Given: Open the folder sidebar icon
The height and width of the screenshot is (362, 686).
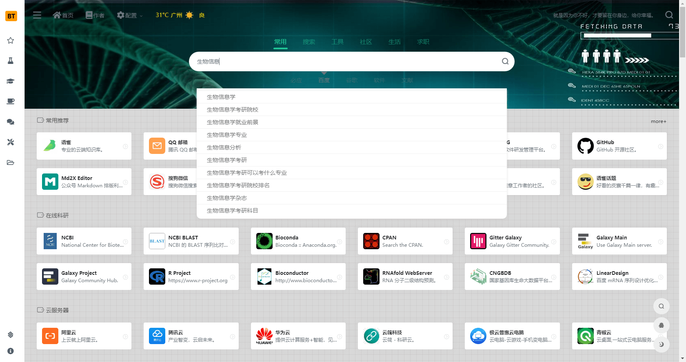Looking at the screenshot, I should click(x=11, y=162).
